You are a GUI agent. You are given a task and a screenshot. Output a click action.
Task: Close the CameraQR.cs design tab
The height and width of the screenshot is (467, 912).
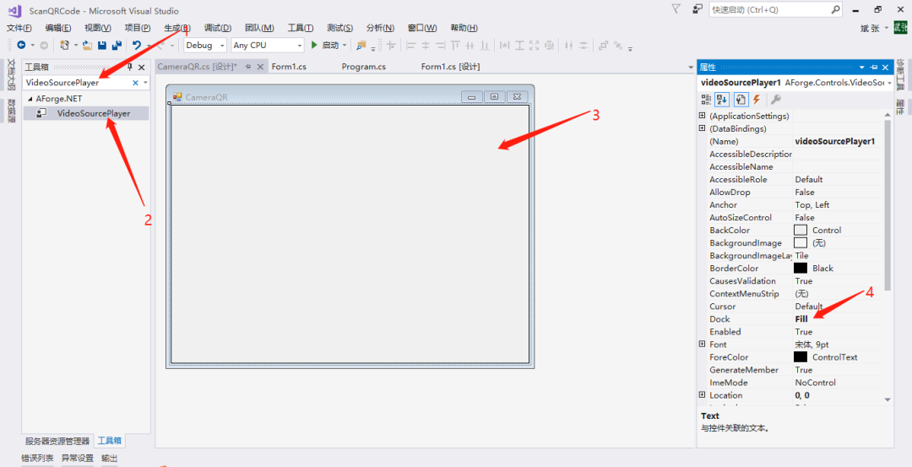tap(260, 67)
